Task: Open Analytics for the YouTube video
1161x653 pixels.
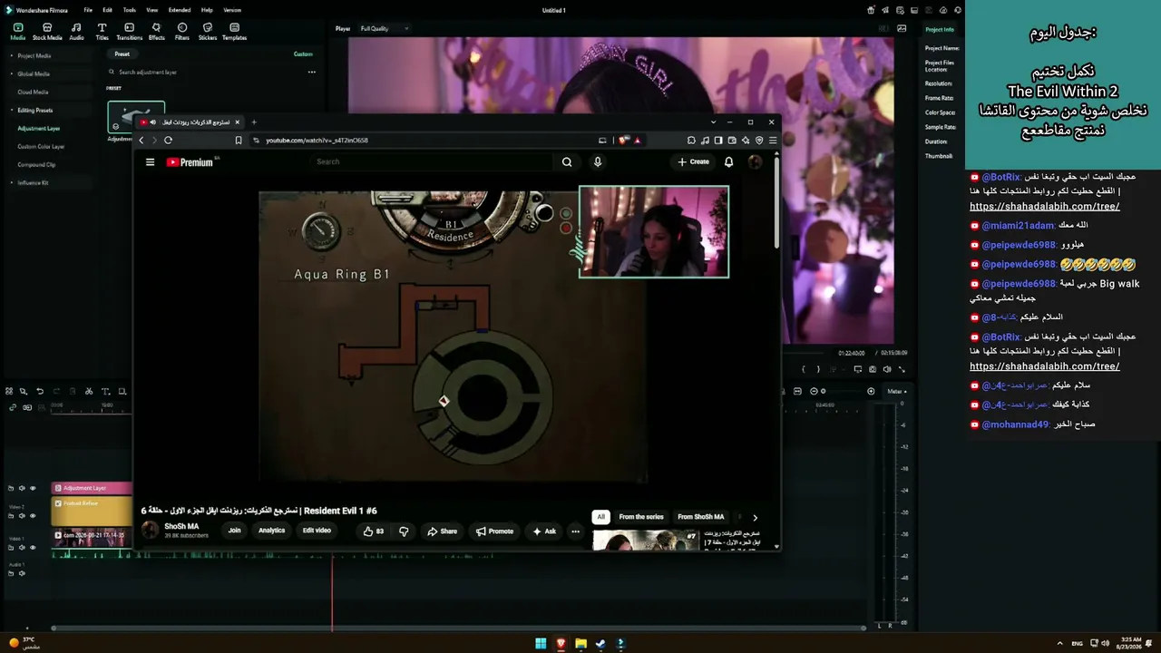Action: (x=271, y=531)
